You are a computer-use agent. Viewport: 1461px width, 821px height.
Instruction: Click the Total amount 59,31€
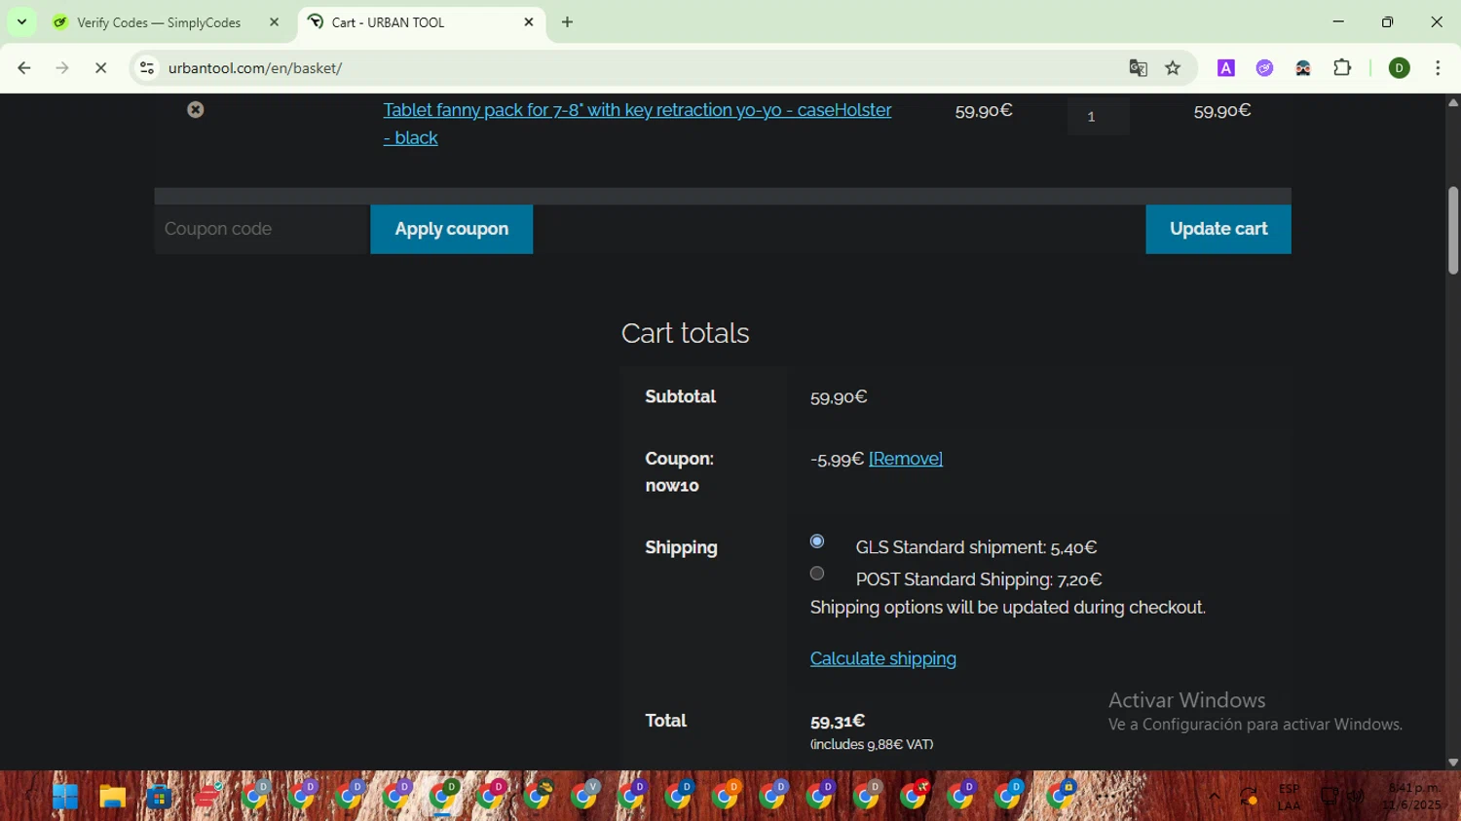838,721
